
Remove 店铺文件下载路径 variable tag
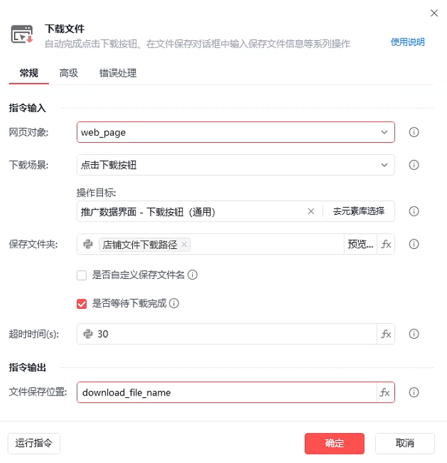[184, 244]
